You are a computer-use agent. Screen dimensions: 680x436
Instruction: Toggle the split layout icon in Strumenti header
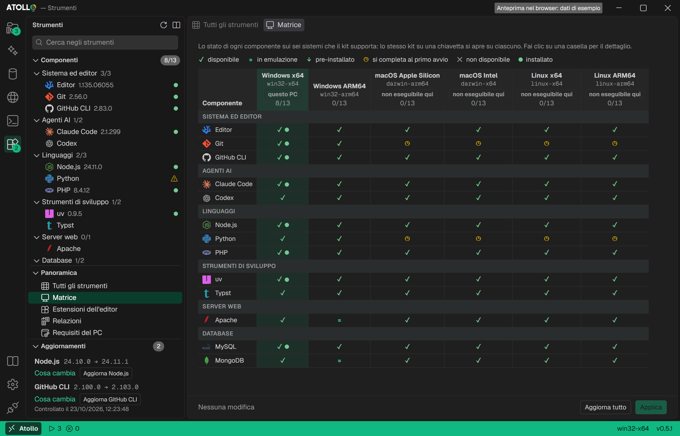tap(176, 25)
